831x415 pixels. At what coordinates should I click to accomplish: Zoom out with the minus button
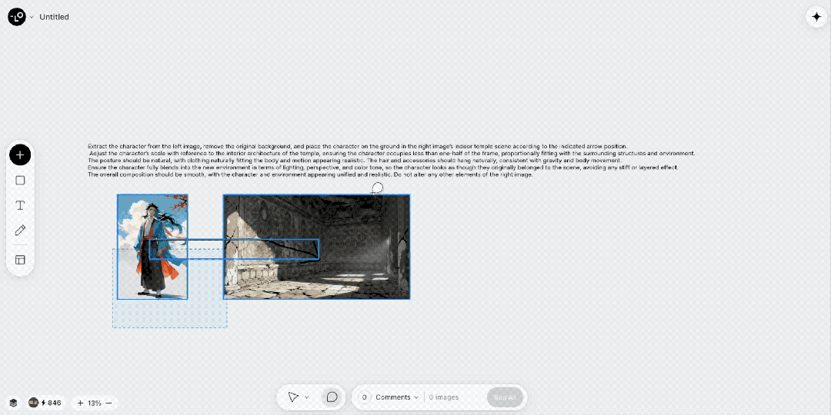(x=109, y=403)
